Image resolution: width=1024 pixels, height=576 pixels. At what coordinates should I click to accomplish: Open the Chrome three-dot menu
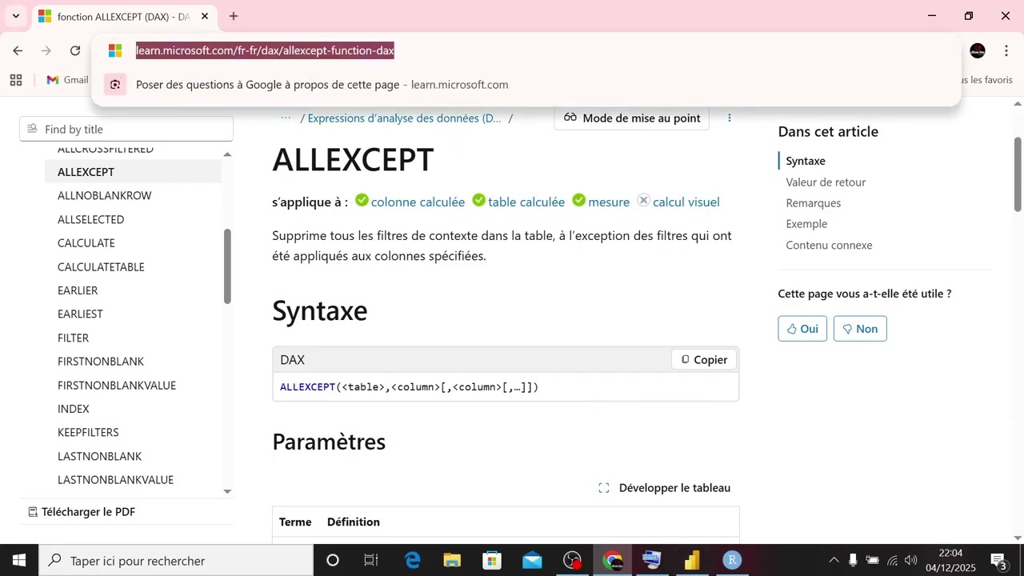[x=1006, y=50]
